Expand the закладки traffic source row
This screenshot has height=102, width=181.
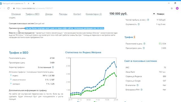(x=11, y=84)
